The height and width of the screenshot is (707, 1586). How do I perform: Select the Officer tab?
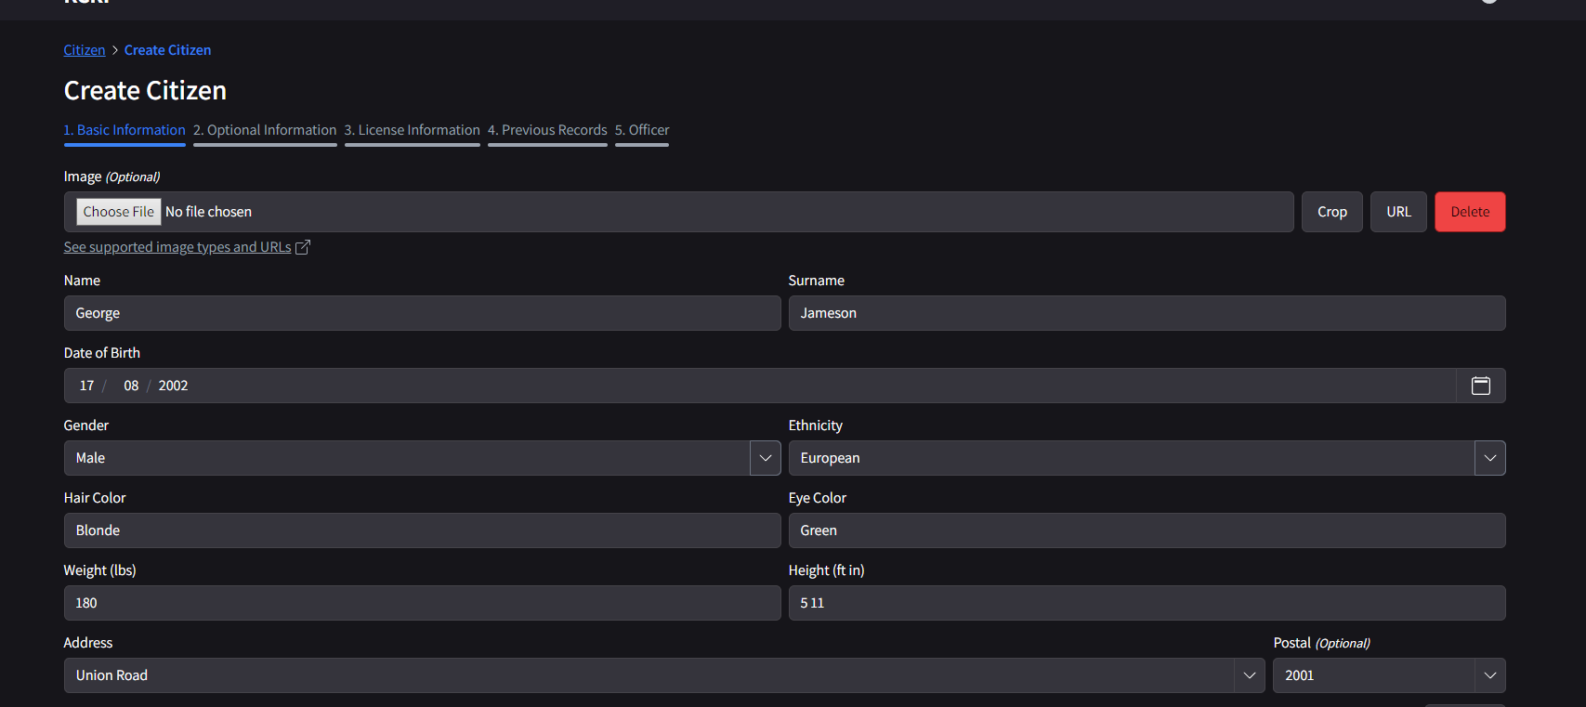coord(641,130)
